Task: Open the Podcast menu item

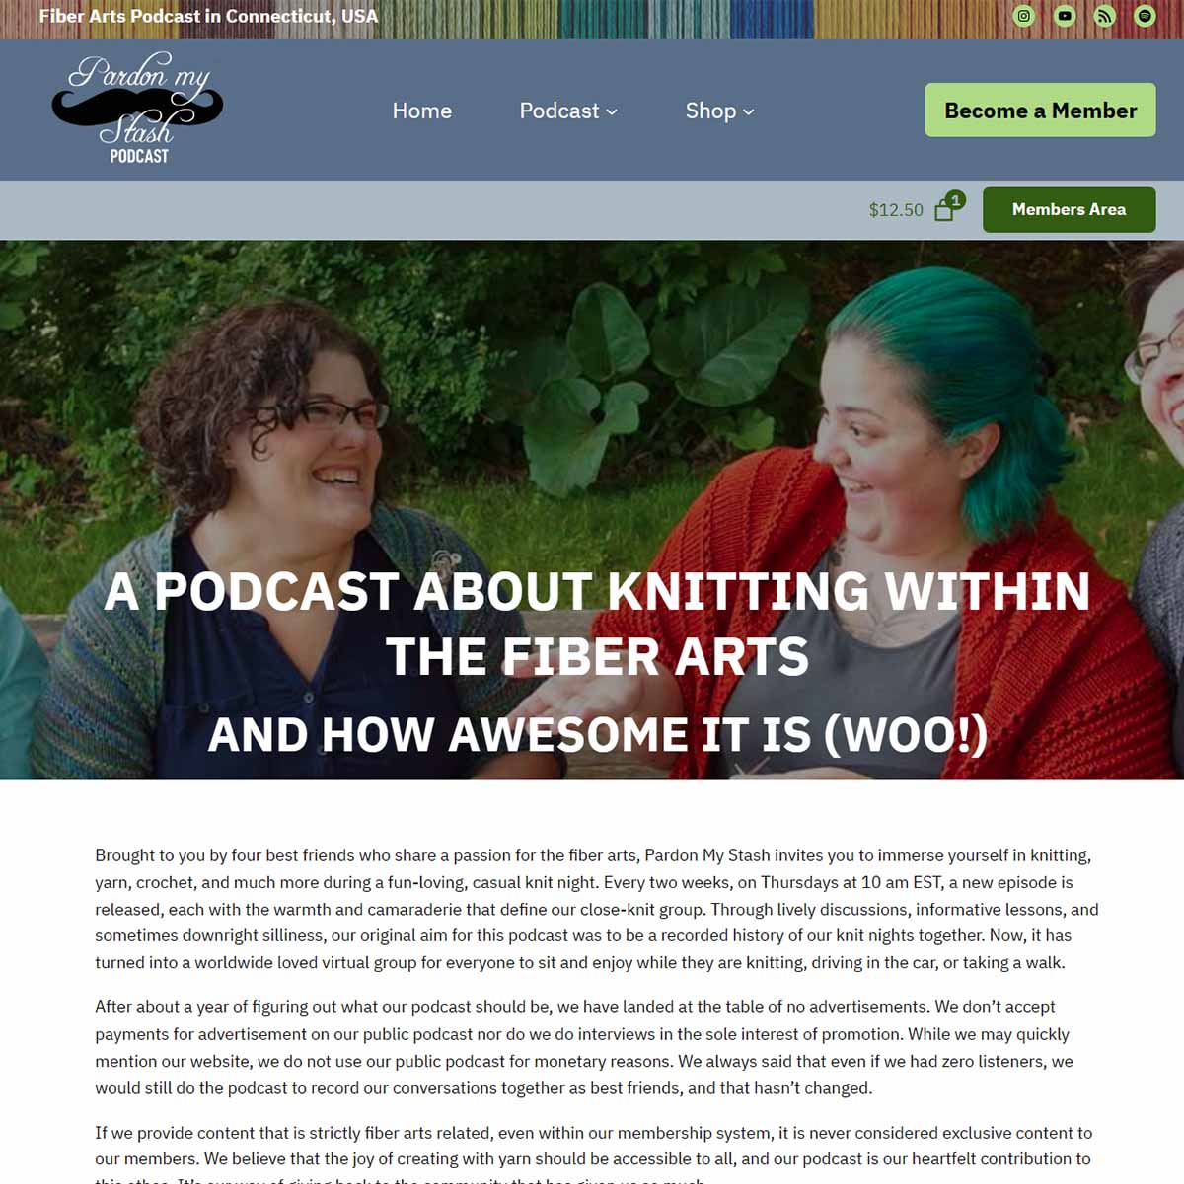Action: (x=559, y=111)
